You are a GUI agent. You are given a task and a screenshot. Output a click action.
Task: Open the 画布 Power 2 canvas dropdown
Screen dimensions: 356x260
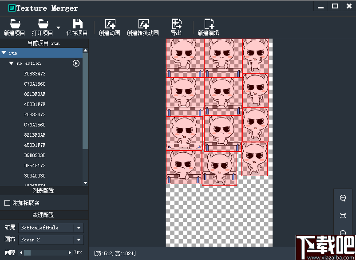51,240
